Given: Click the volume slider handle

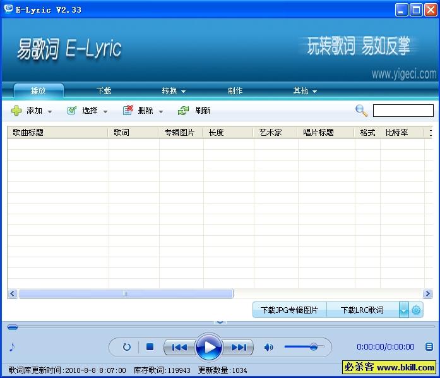Looking at the screenshot, I should click(314, 347).
